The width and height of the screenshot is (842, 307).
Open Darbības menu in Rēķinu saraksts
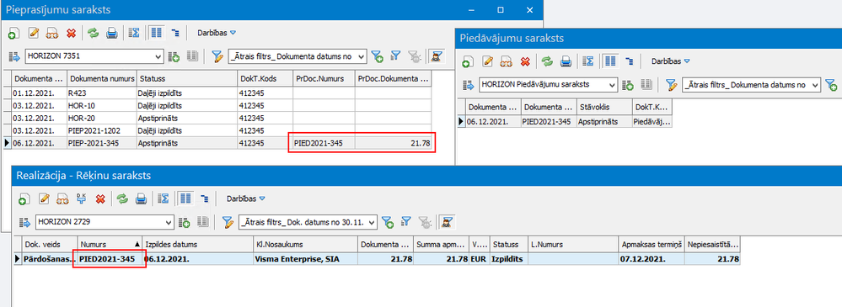click(x=246, y=198)
